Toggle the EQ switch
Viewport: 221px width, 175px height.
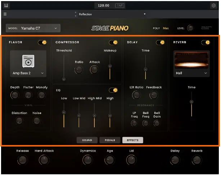(113, 90)
